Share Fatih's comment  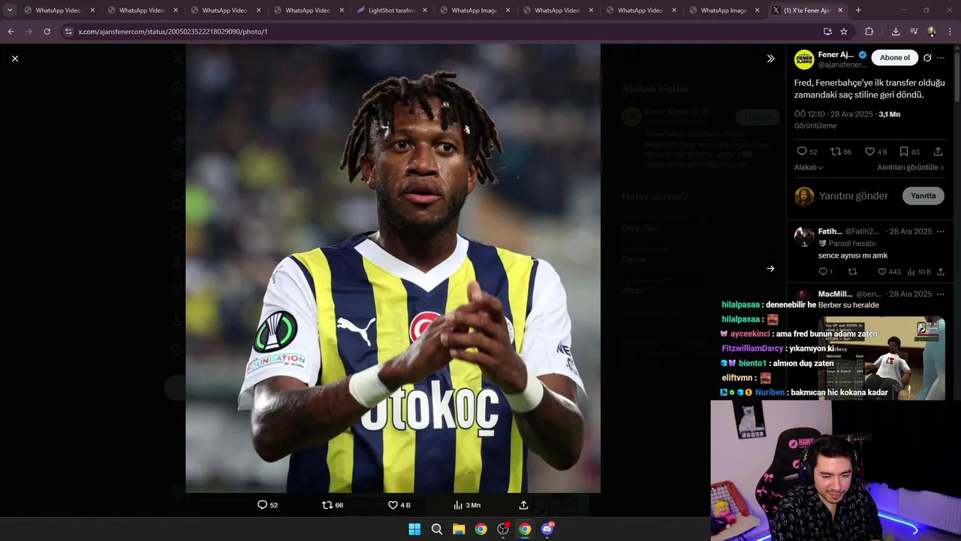pos(941,272)
